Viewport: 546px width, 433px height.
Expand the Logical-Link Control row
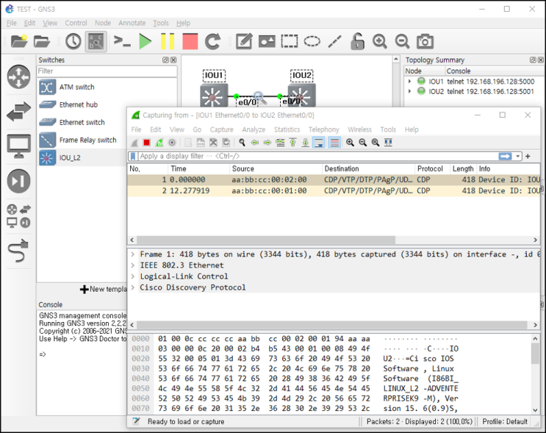click(x=133, y=276)
